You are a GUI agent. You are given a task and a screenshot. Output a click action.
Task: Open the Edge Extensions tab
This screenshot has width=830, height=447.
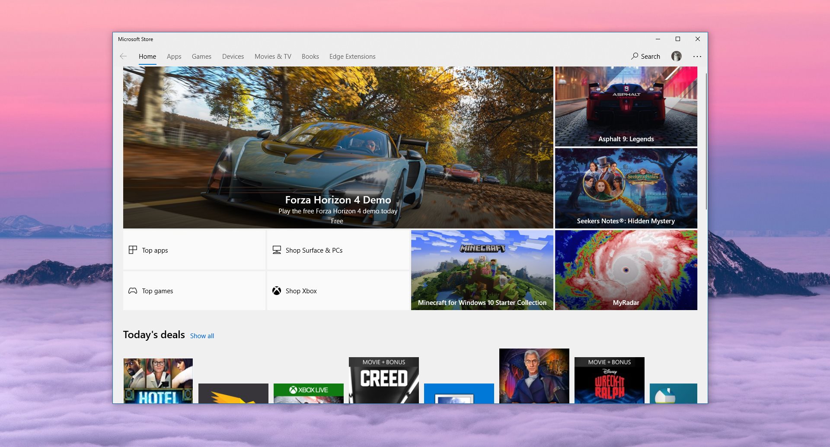point(352,57)
